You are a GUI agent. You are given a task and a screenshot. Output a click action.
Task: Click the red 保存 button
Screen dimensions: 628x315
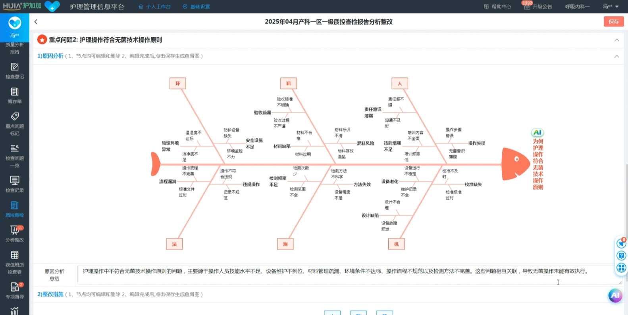click(x=613, y=21)
